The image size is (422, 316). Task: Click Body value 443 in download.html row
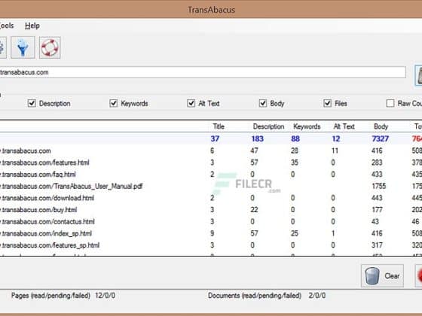pyautogui.click(x=377, y=198)
